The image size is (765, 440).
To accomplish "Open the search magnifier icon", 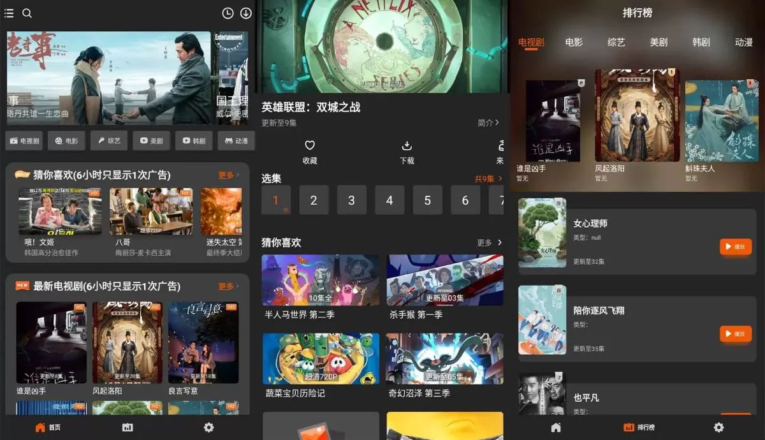I will (x=26, y=13).
